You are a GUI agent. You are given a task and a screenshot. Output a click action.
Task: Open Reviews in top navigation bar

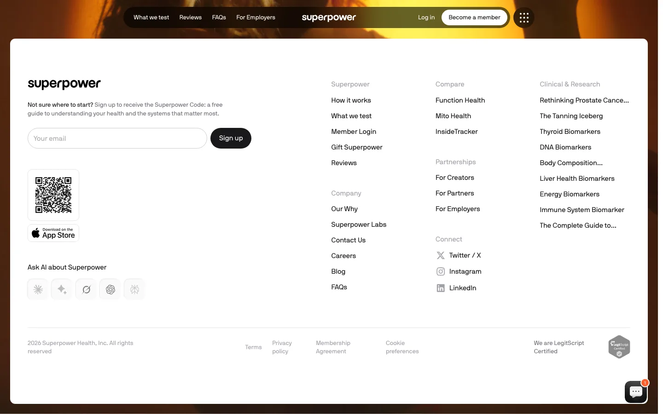click(191, 17)
